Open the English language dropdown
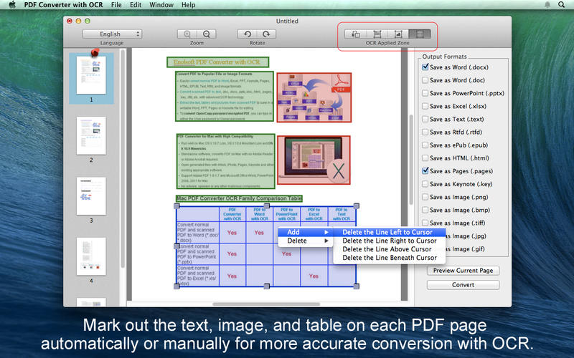The image size is (574, 358). tap(112, 34)
